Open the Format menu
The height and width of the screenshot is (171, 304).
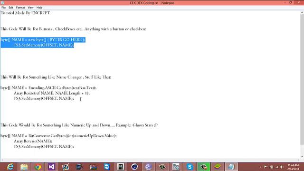[20, 8]
